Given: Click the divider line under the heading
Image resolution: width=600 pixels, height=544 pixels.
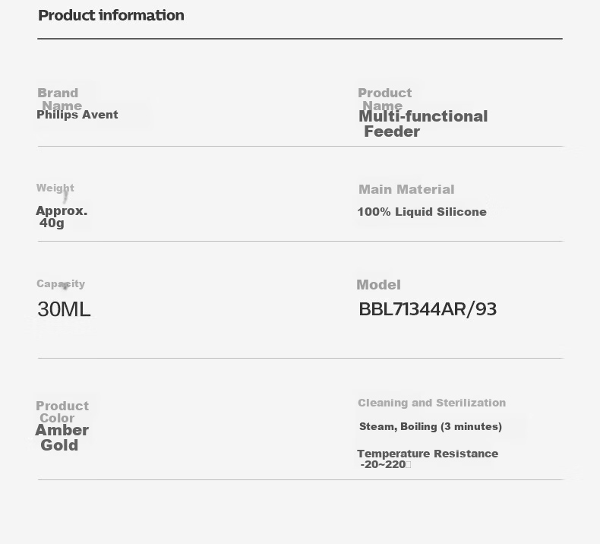Looking at the screenshot, I should (300, 39).
